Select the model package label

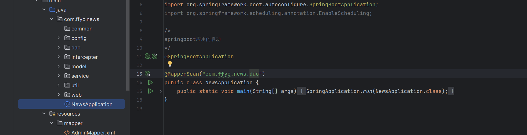[79, 66]
